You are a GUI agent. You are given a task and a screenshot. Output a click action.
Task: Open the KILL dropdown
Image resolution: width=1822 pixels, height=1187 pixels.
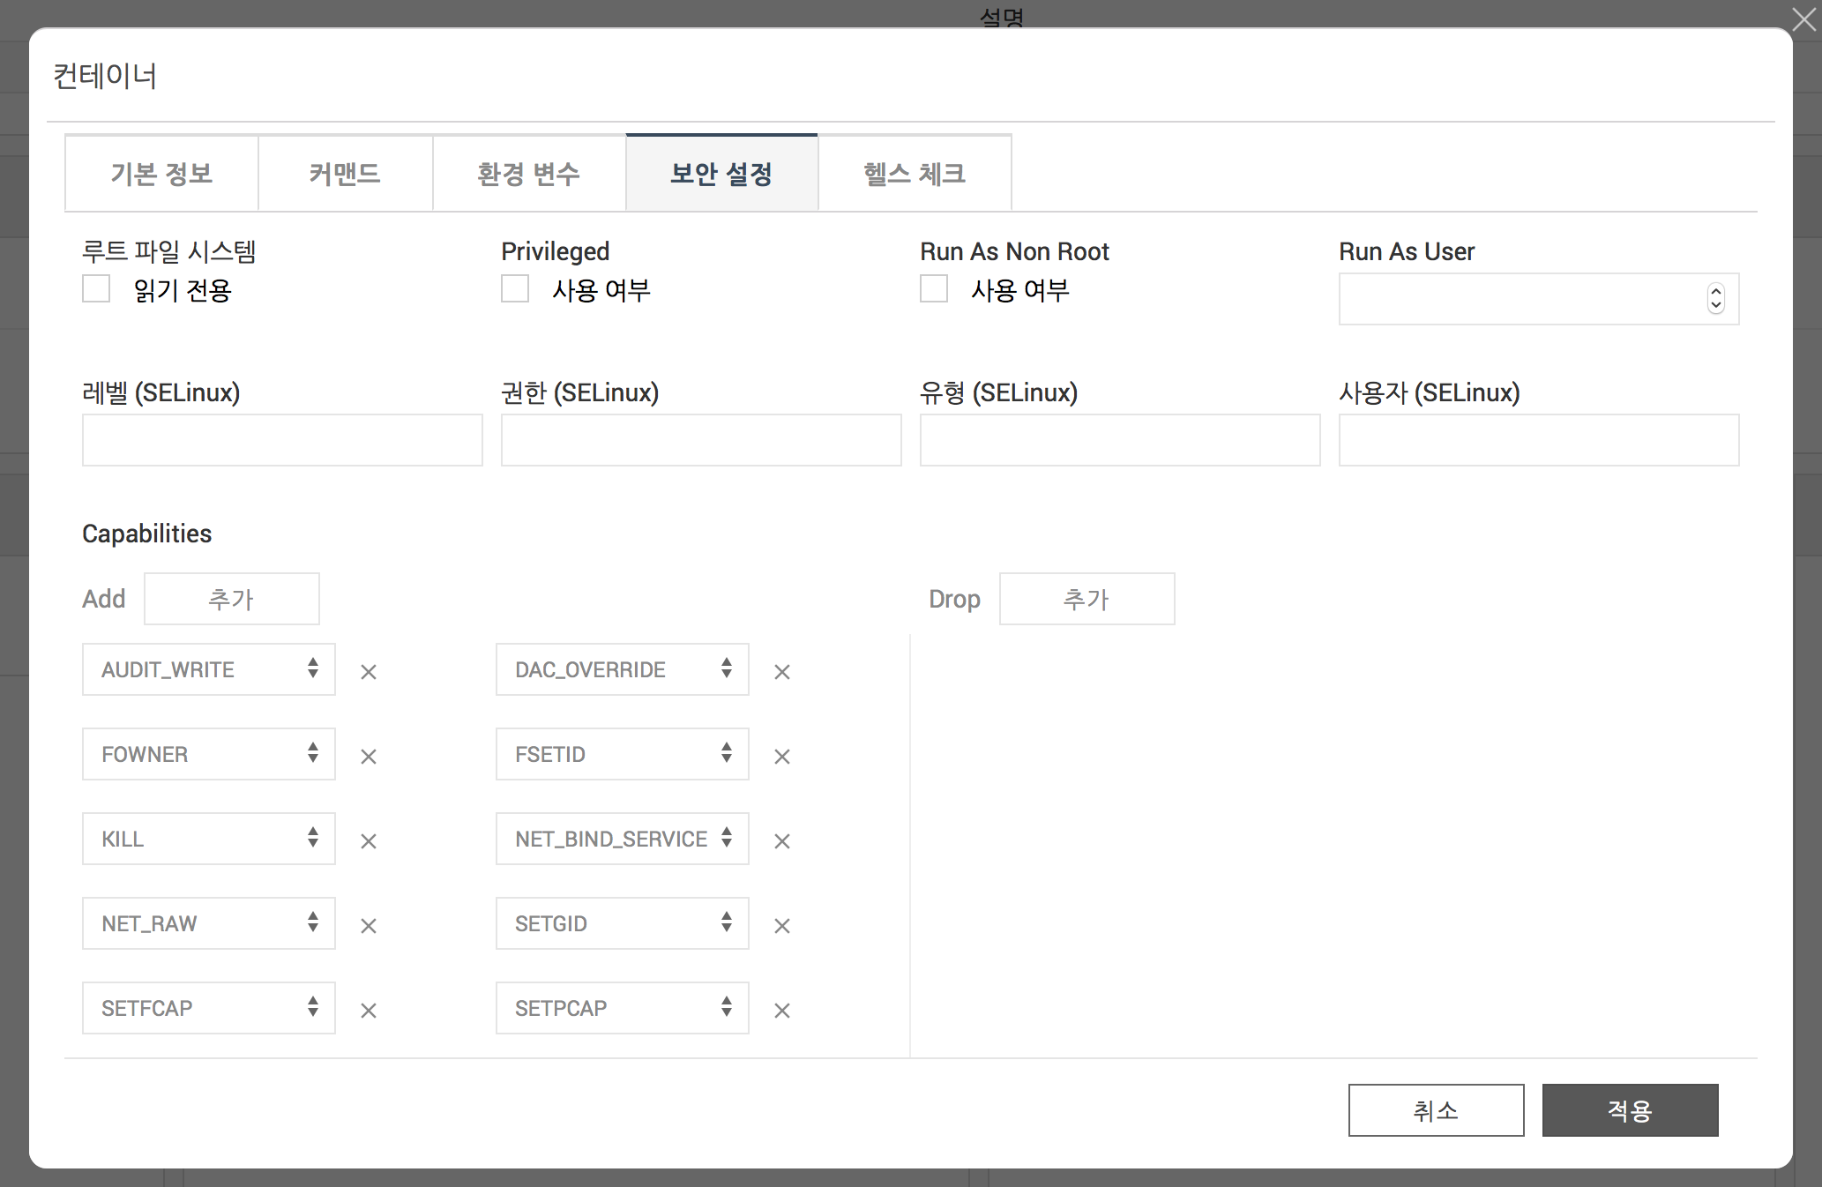(209, 839)
